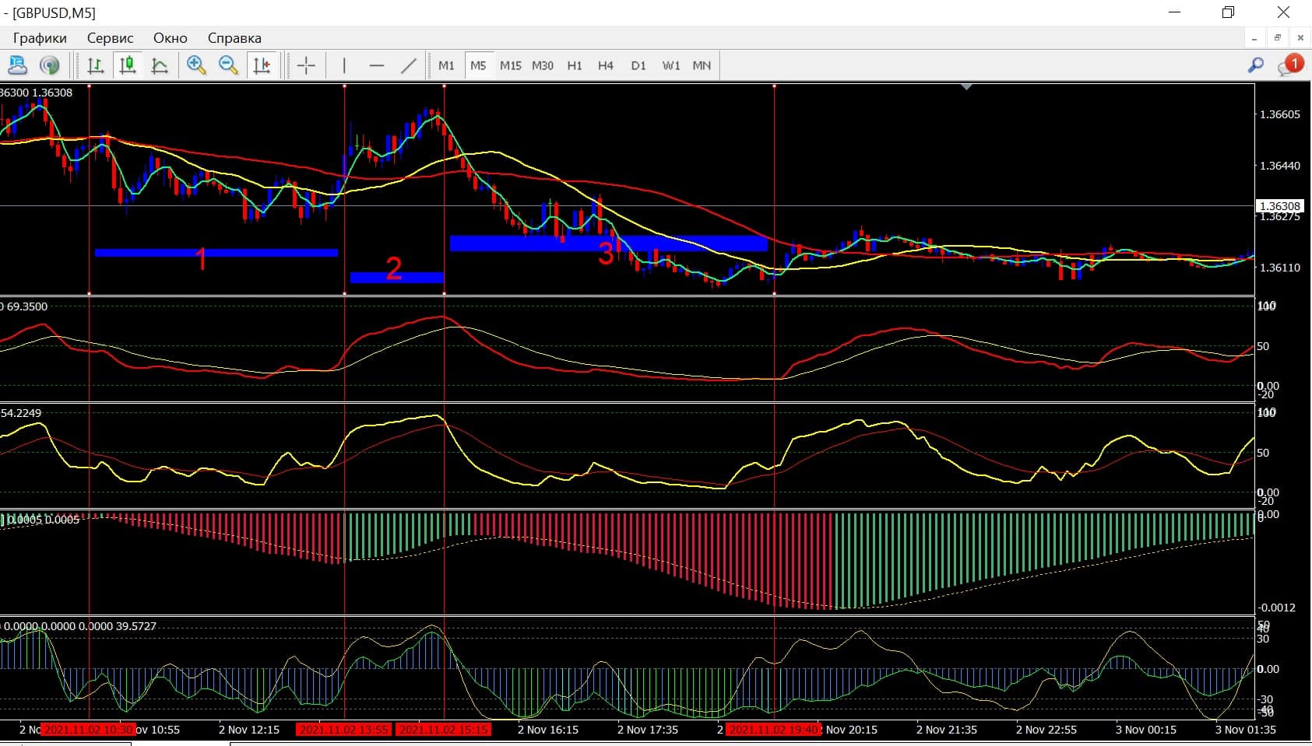Click the scale value -0.0012

pos(1278,608)
